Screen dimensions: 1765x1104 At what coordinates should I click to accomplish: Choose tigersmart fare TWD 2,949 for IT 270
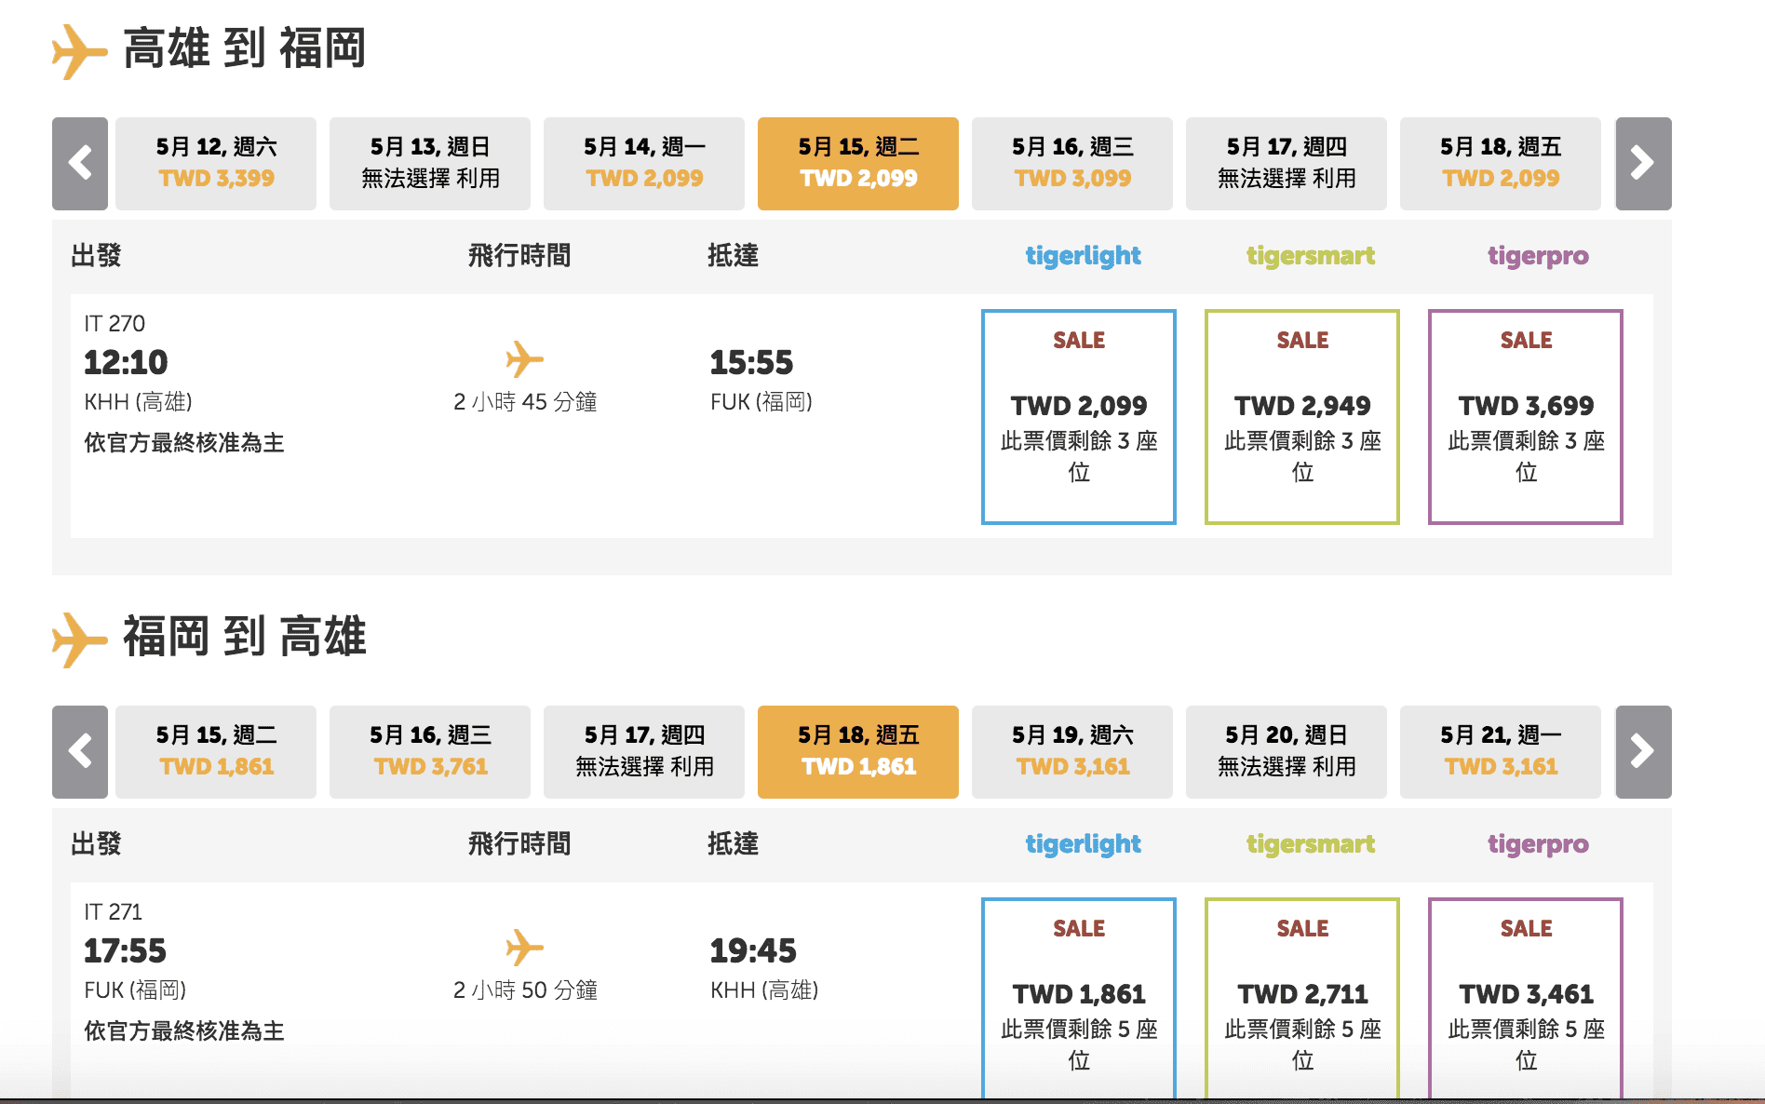tap(1302, 417)
